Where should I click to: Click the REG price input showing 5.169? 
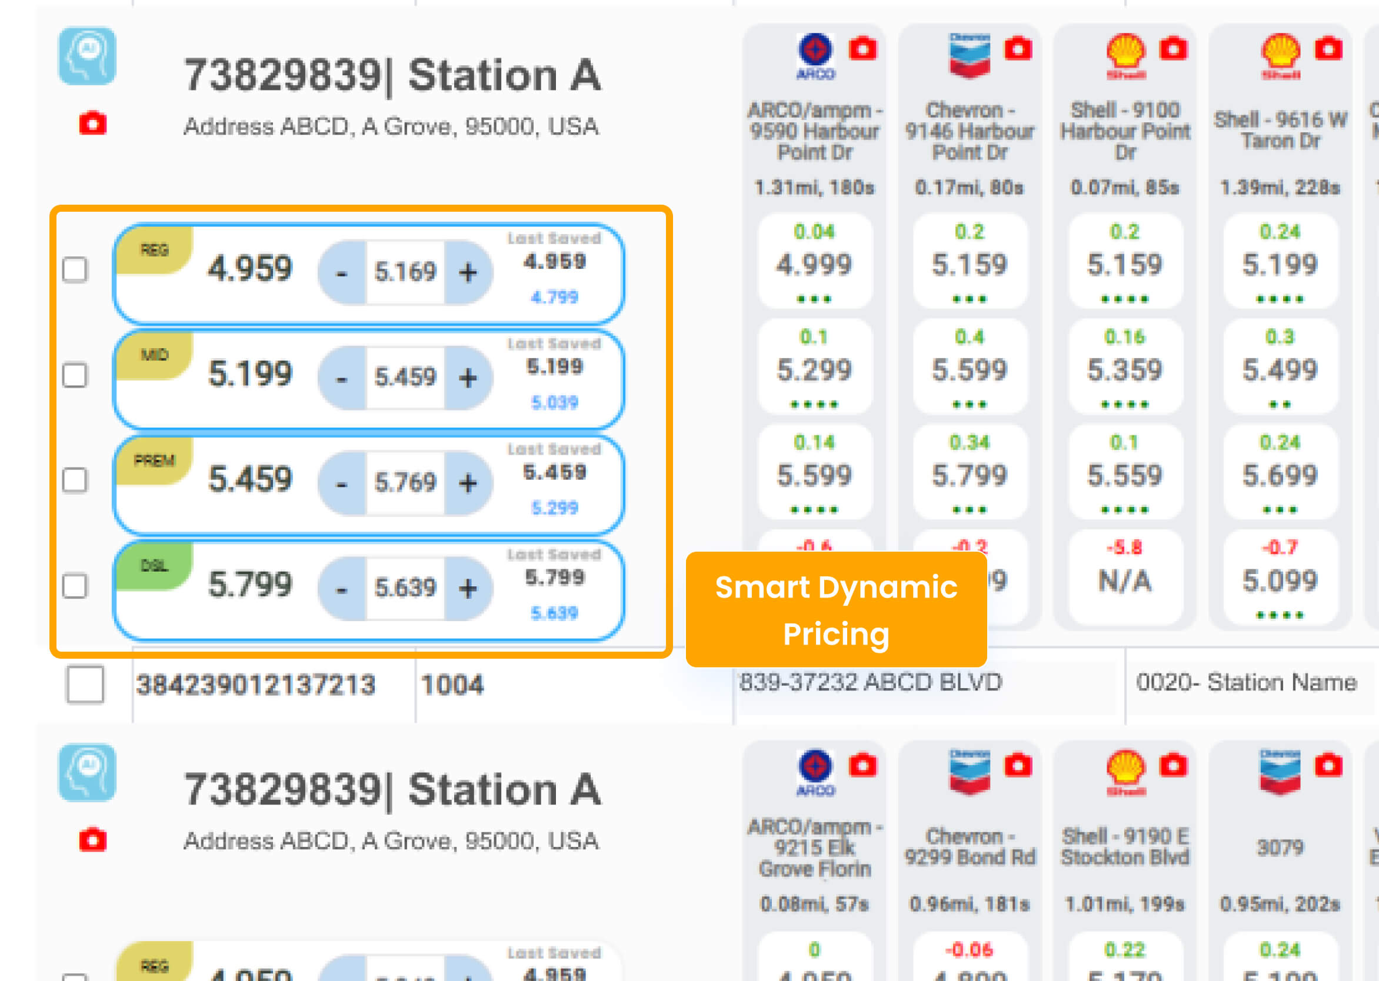(x=405, y=272)
